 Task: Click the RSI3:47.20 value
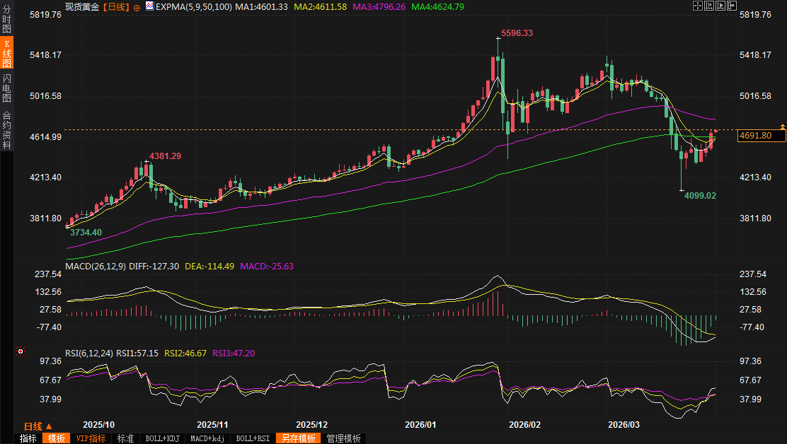[234, 354]
